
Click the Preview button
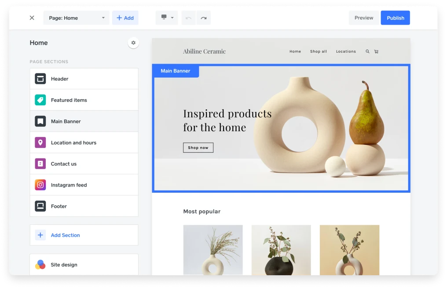pos(363,18)
